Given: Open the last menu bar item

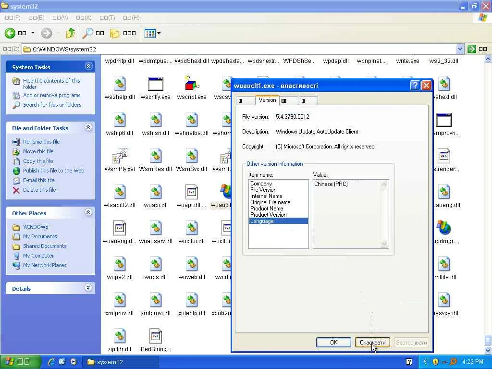Looking at the screenshot, I should 131,18.
